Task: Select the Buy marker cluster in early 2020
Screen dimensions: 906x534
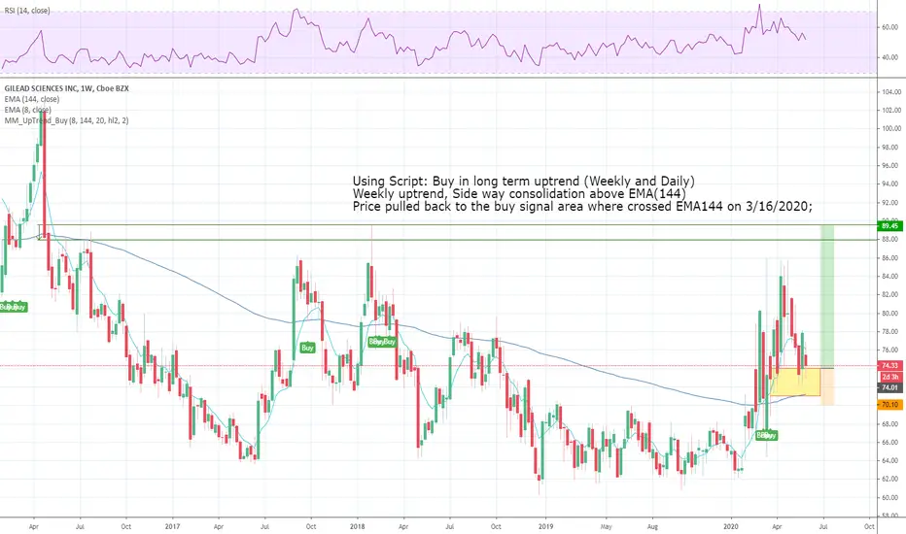Action: [x=767, y=435]
